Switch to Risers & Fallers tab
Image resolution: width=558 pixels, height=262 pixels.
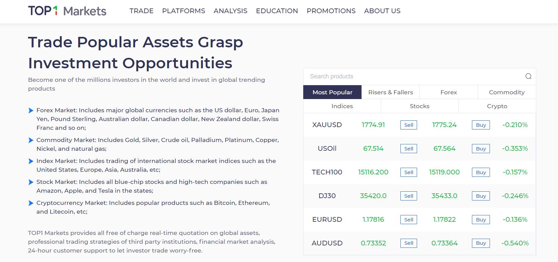[390, 92]
